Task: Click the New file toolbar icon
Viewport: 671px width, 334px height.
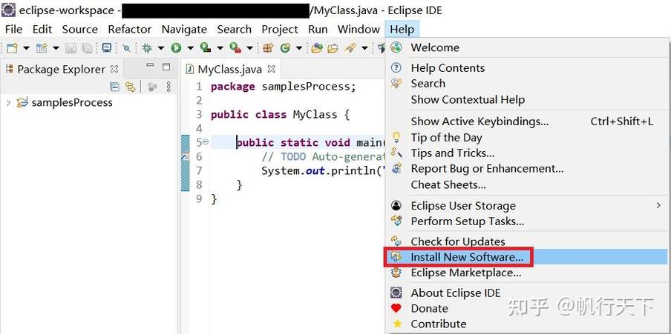Action: coord(12,48)
